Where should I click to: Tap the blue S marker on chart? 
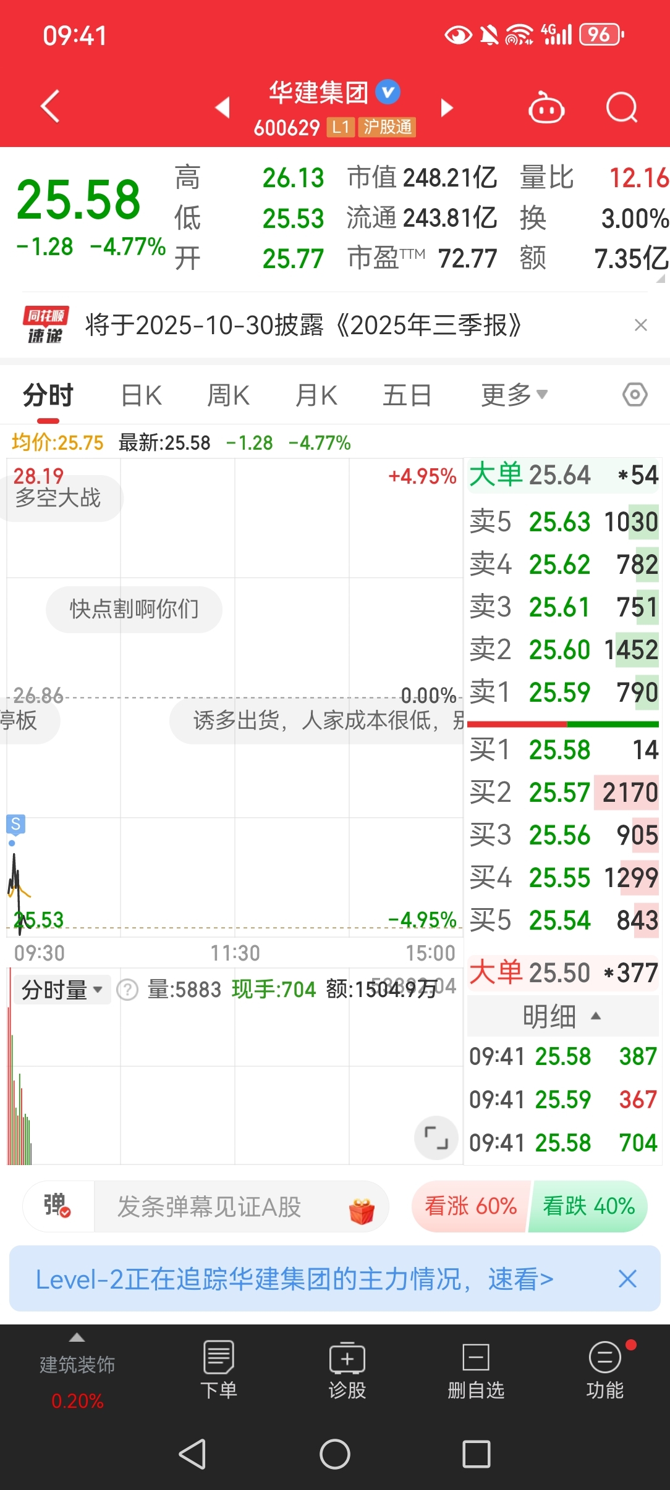[15, 823]
